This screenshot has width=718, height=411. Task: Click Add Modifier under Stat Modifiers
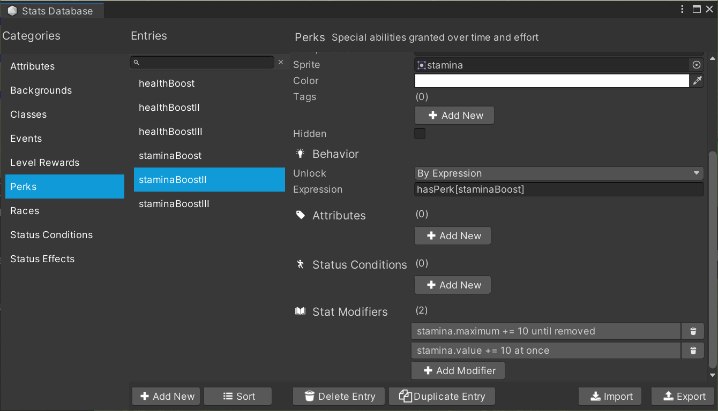pos(458,371)
